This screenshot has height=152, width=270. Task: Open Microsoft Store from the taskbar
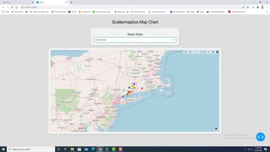(x=79, y=149)
